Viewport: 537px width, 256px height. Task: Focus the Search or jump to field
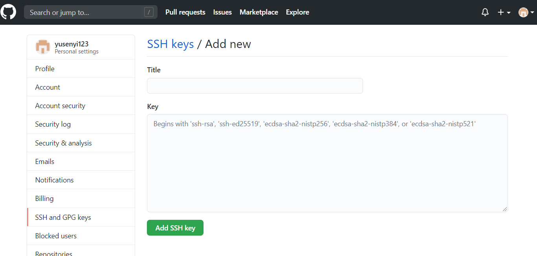point(91,12)
